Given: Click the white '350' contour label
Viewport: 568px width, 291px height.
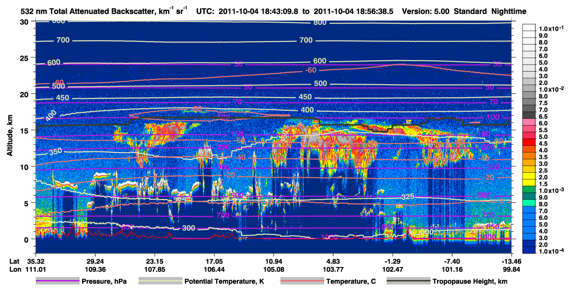Looking at the screenshot, I should tap(55, 151).
